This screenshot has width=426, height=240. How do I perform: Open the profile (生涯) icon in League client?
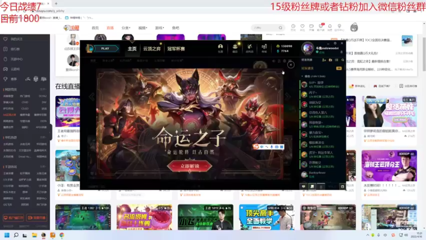tap(220, 48)
